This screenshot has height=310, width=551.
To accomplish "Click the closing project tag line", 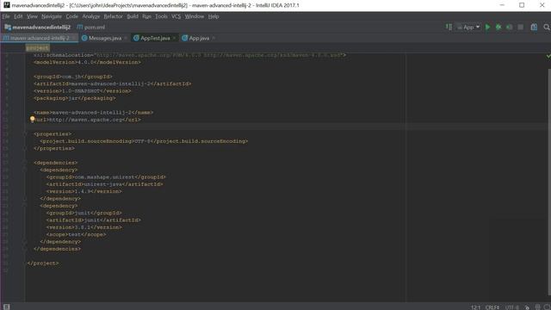I will 43,263.
